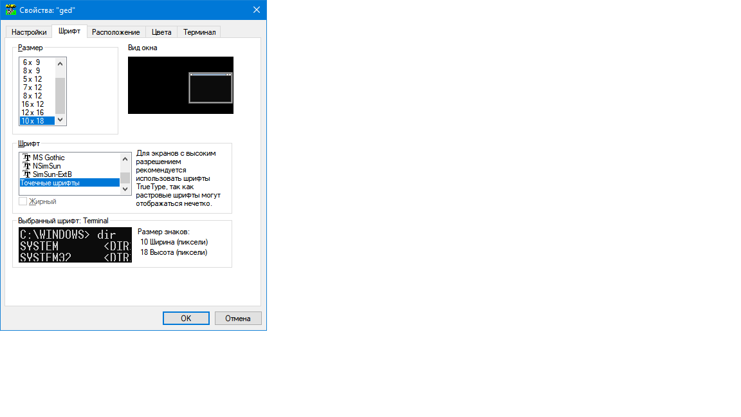Viewport: 741px width, 417px height.
Task: Switch to the Расположение tab
Action: pos(116,32)
